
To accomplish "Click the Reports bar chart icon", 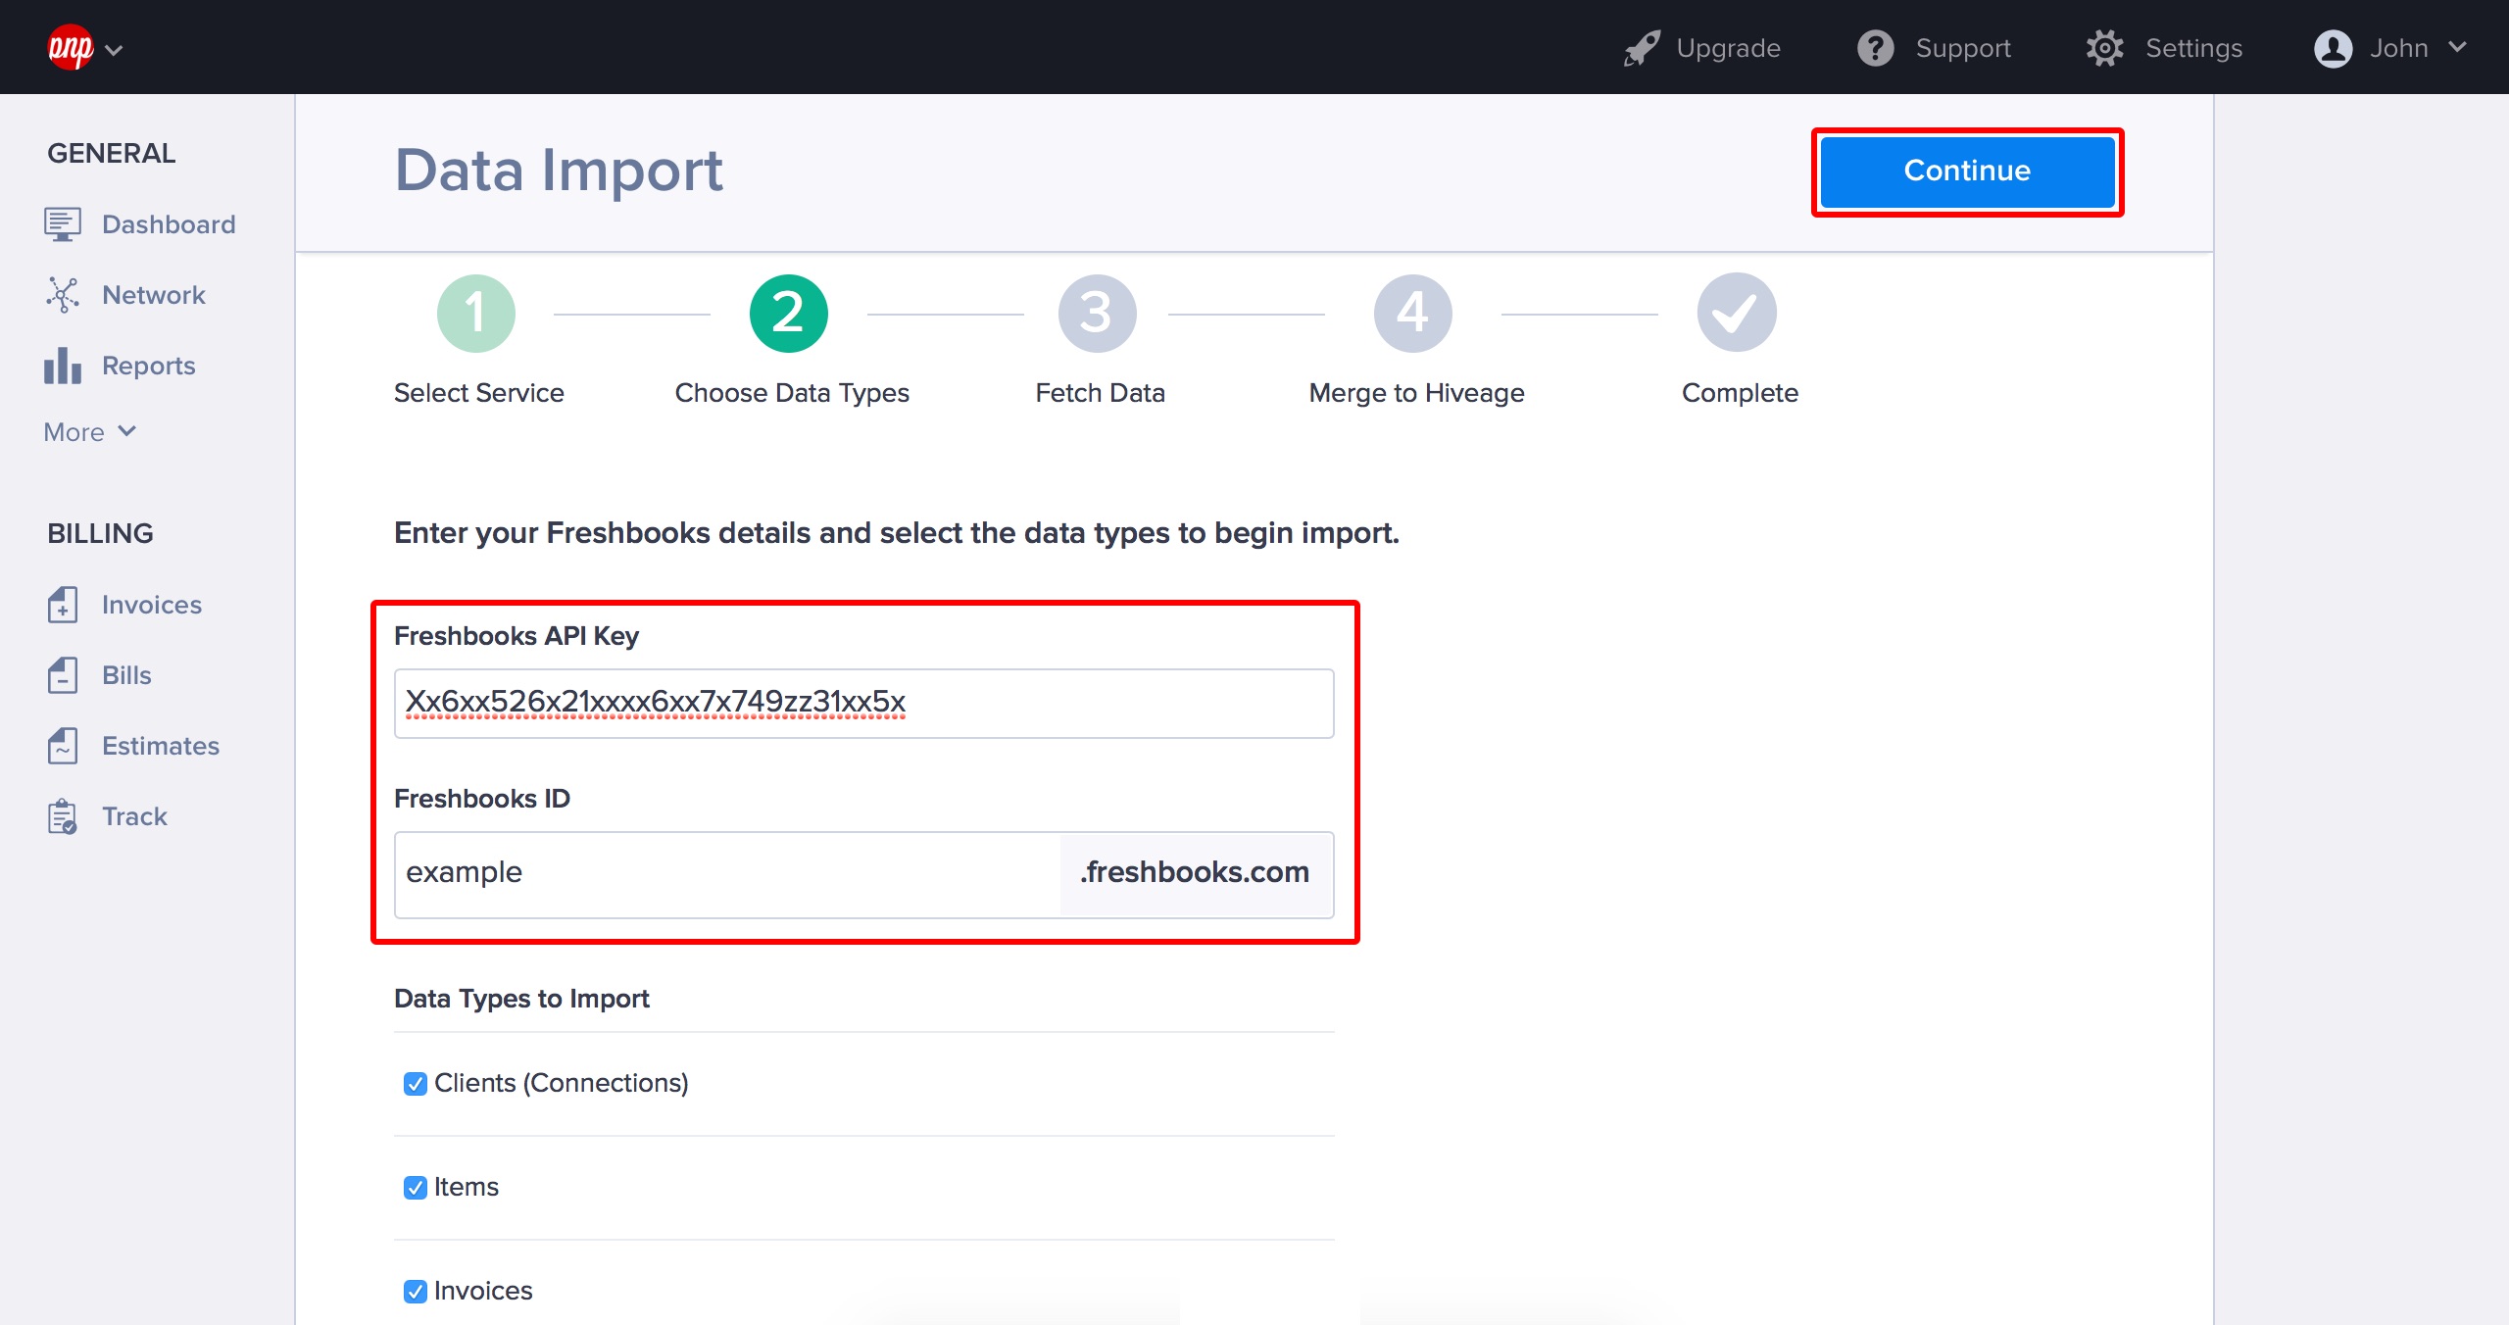I will tap(62, 366).
